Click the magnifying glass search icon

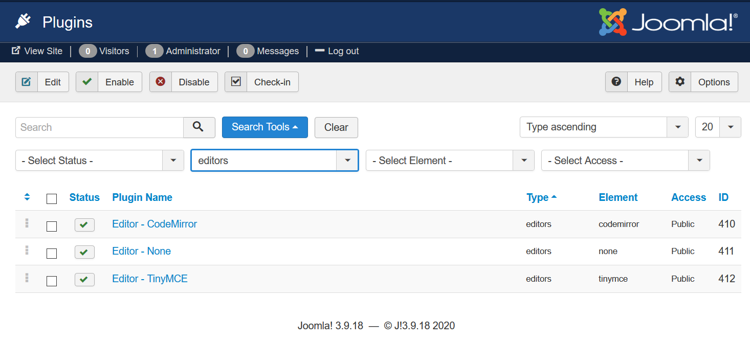(x=198, y=127)
